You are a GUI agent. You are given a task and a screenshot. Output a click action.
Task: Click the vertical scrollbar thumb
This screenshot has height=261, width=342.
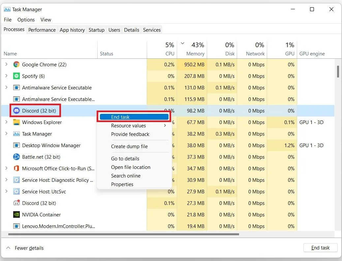click(338, 72)
